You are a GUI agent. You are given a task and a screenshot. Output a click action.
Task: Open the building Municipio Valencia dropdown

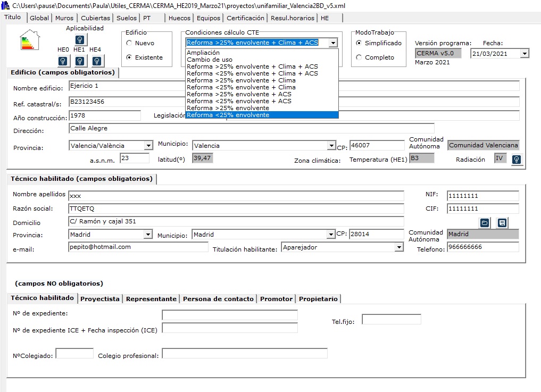point(331,146)
